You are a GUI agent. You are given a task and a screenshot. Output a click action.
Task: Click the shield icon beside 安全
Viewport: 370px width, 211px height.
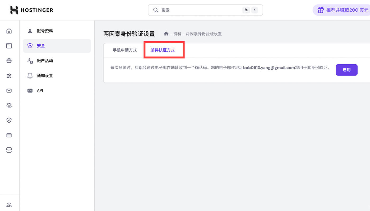(x=30, y=46)
